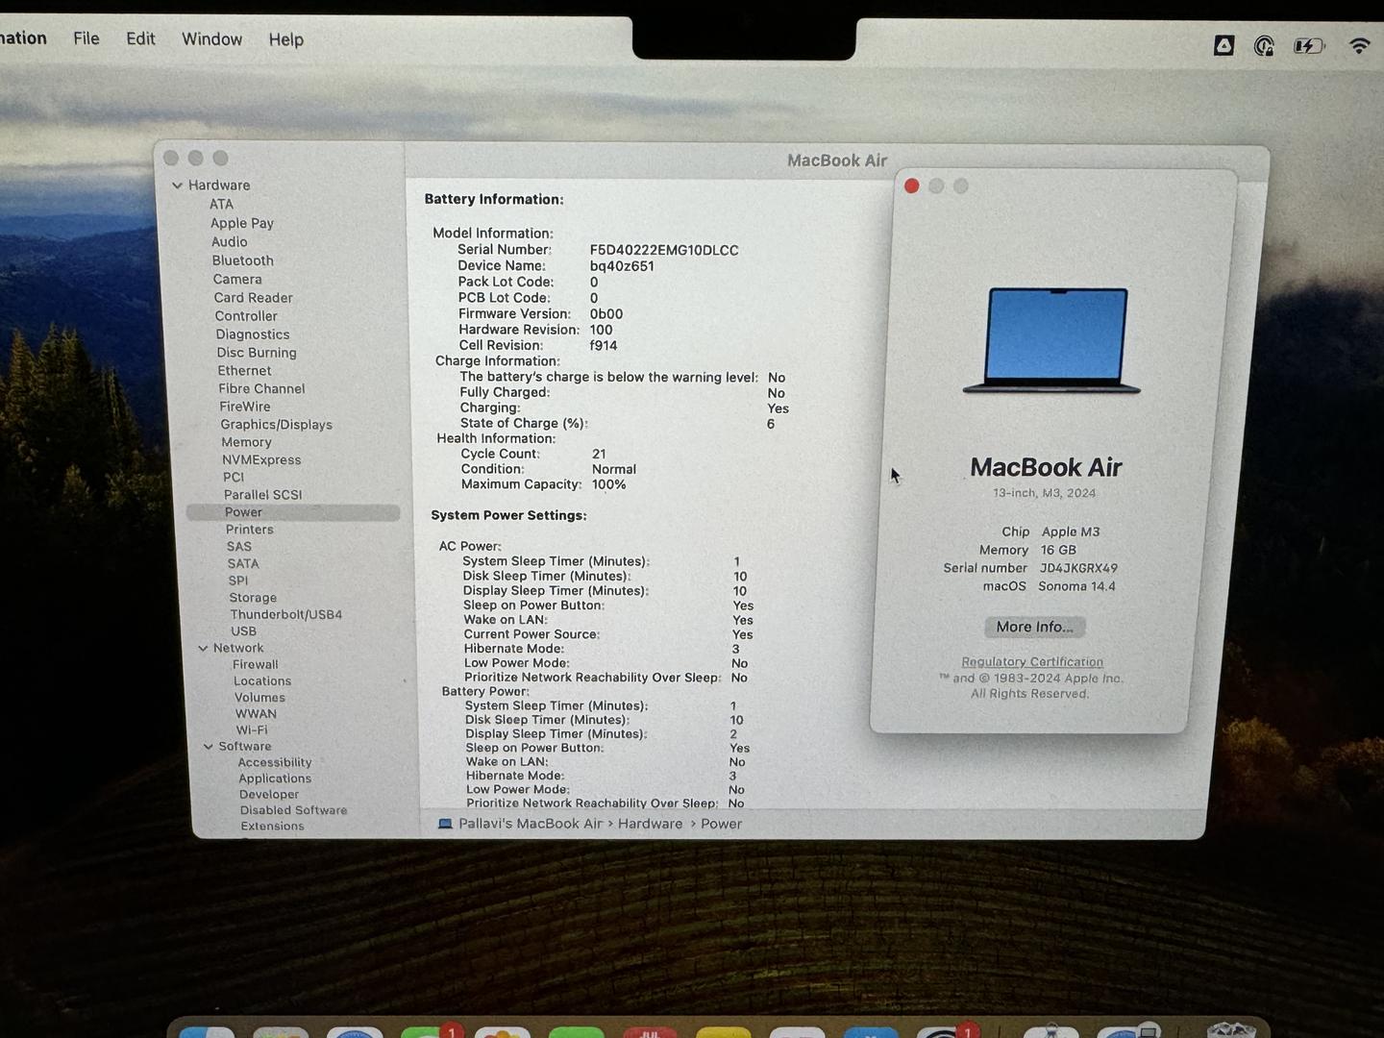The height and width of the screenshot is (1038, 1384).
Task: Open the Edit menu
Action: pos(140,38)
